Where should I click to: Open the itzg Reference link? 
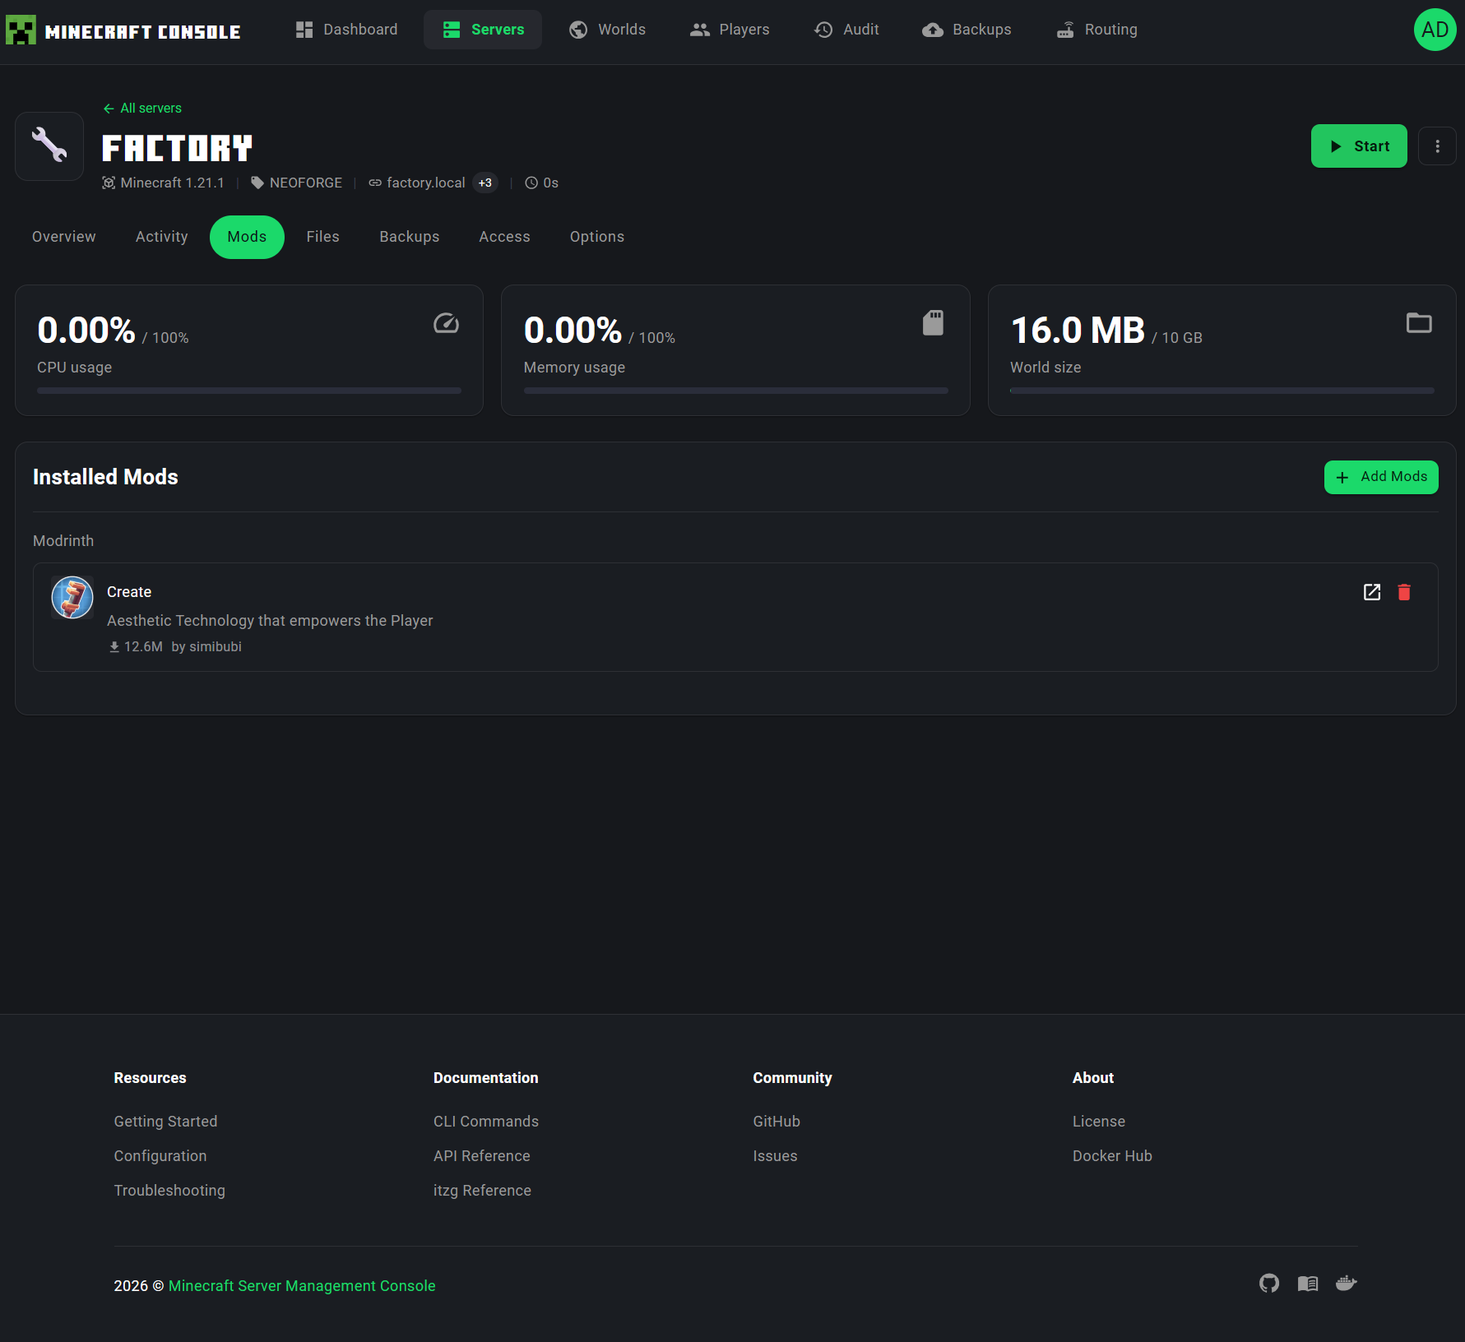pyautogui.click(x=482, y=1191)
